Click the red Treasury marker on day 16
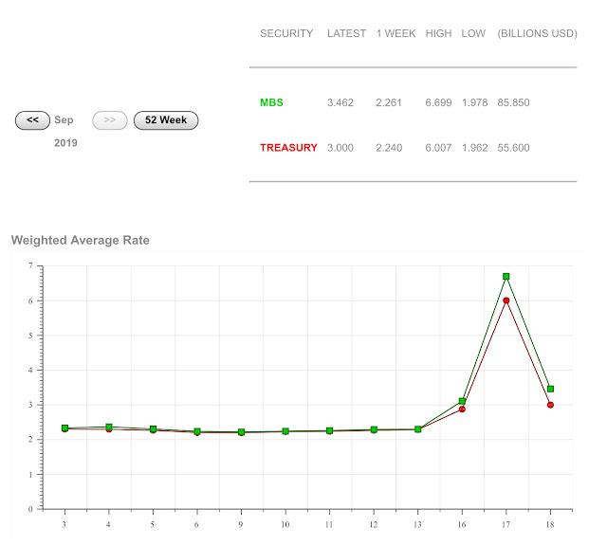The width and height of the screenshot is (607, 546). click(462, 409)
